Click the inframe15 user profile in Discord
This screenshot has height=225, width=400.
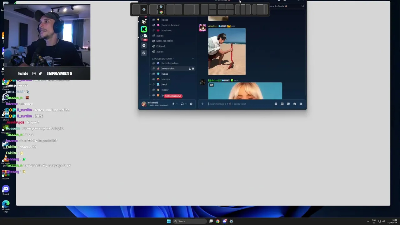155,104
